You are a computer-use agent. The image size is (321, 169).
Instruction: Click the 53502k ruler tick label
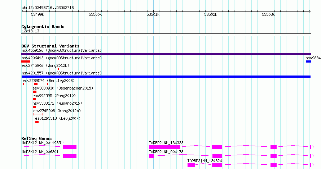tap(211, 14)
